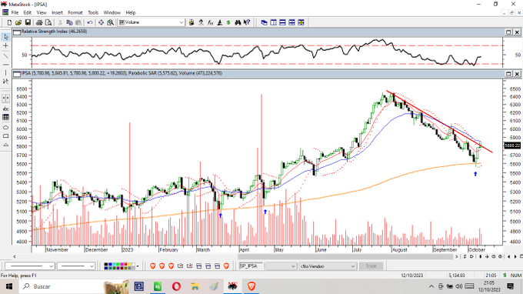Image resolution: width=523 pixels, height=294 pixels.
Task: Click the Trade button
Action: click(x=371, y=266)
